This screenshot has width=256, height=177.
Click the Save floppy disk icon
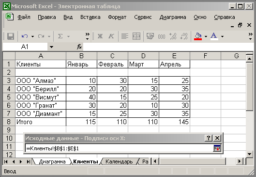[11, 36]
